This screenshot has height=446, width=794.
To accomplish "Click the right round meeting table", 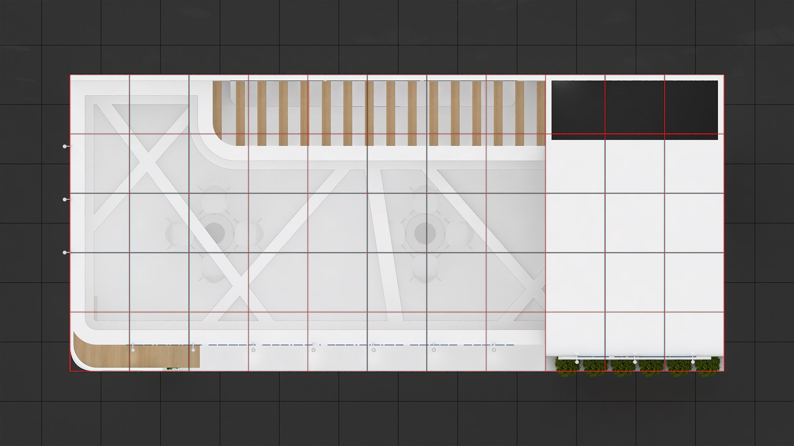I will click(x=425, y=233).
